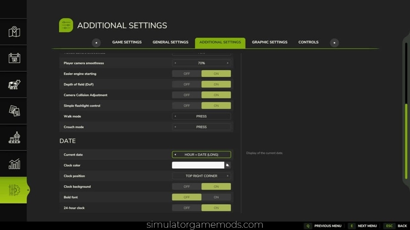Disable Depth of field (DoF)

pos(187,85)
